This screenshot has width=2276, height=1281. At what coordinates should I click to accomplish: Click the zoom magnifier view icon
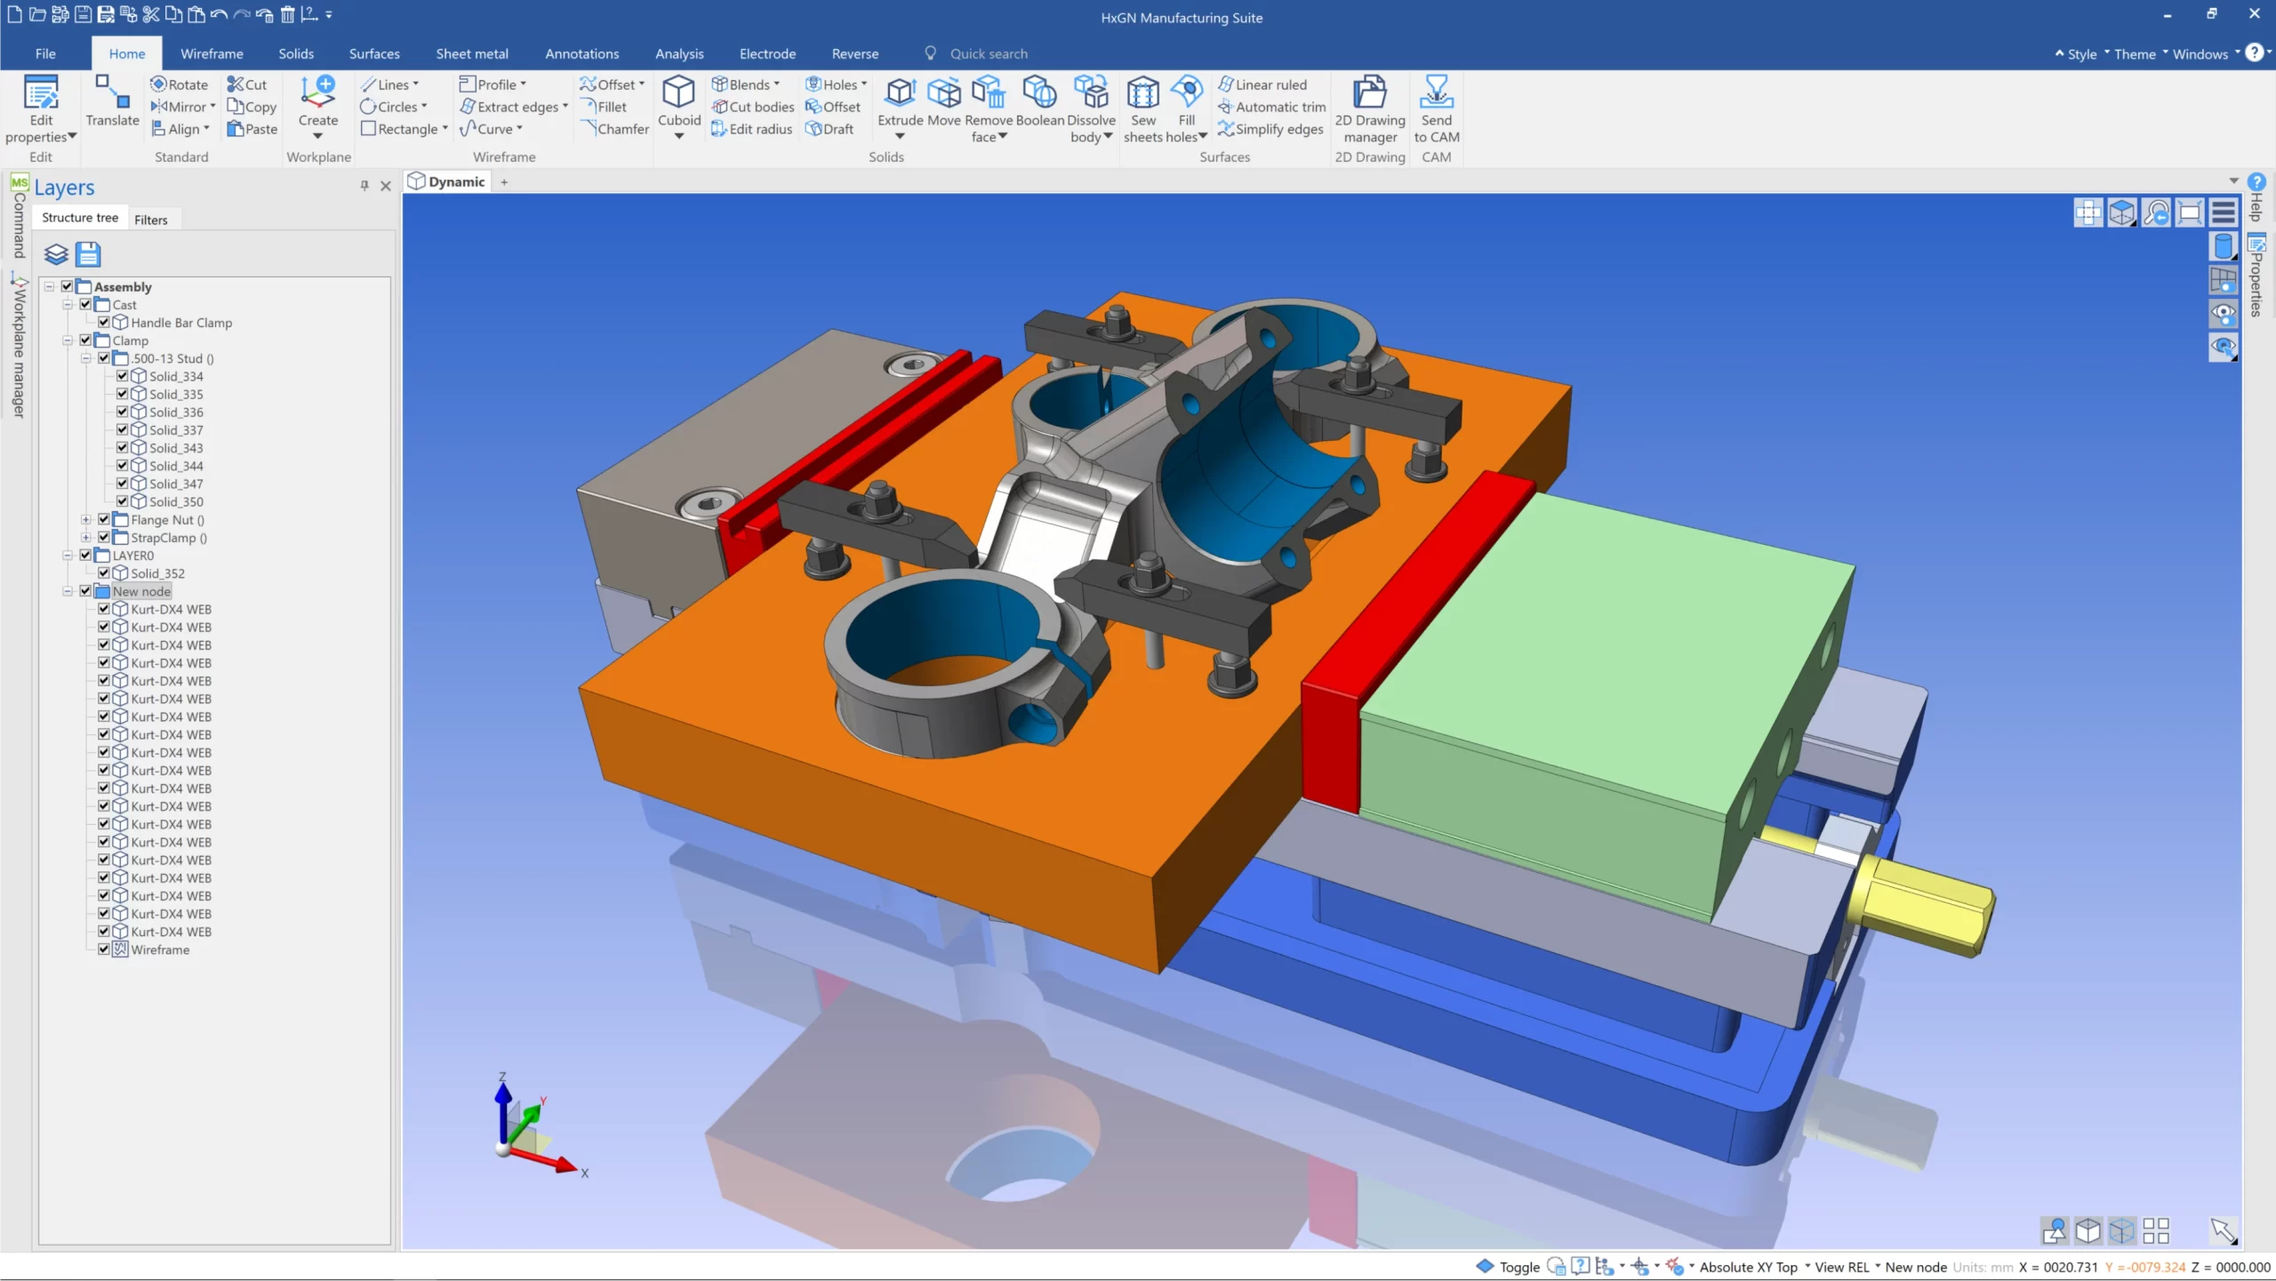pos(2156,213)
